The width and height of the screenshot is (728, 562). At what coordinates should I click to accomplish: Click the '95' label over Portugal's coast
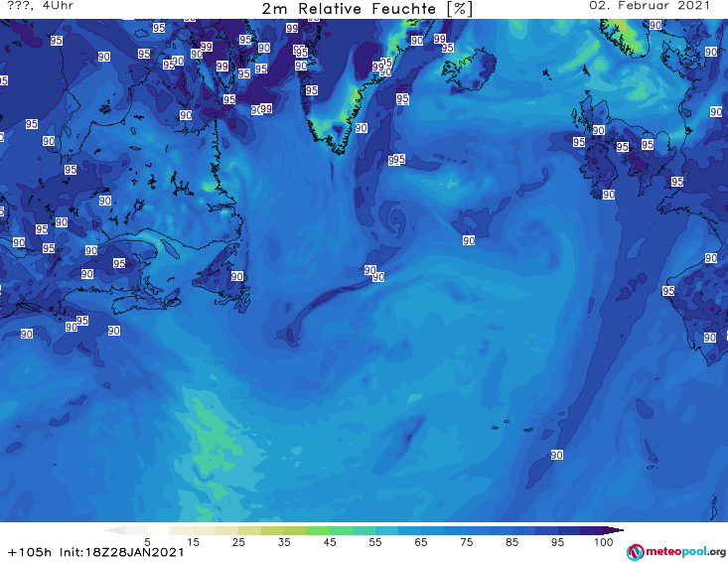(668, 291)
